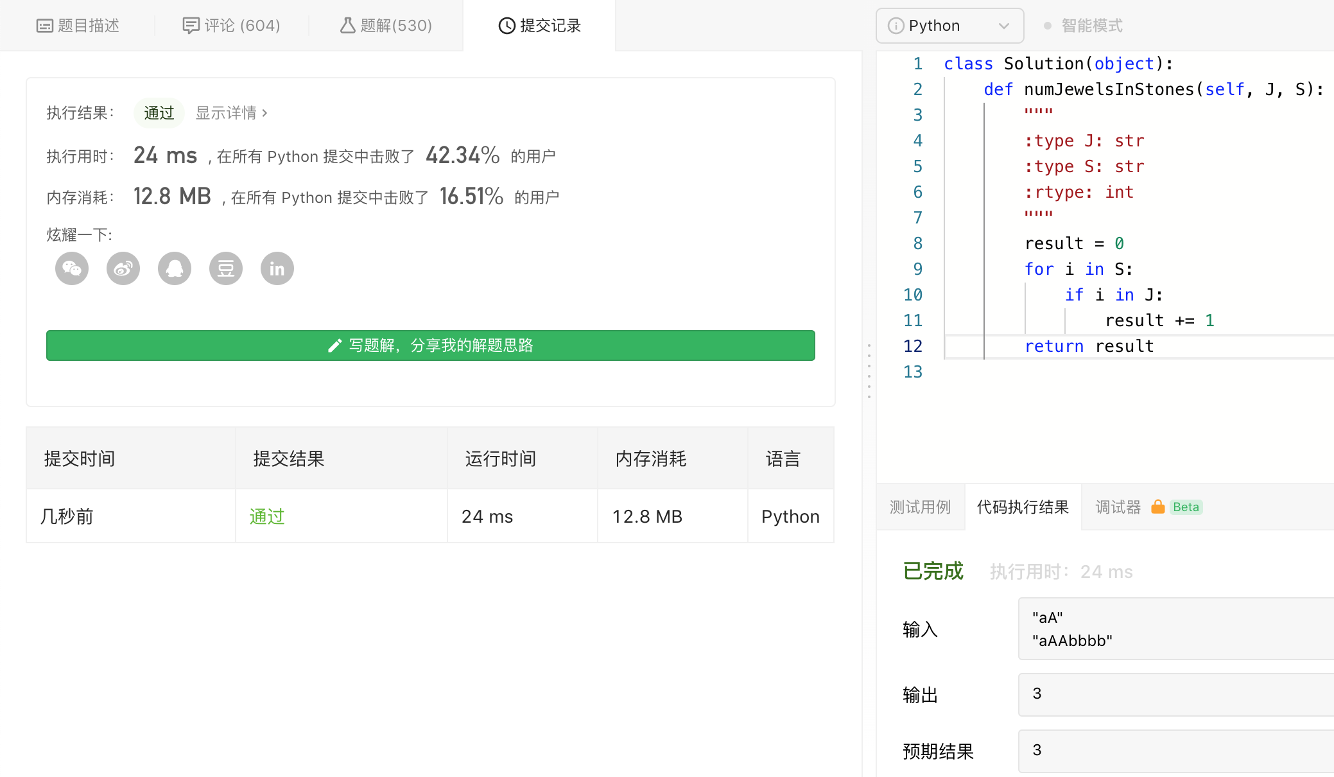Viewport: 1334px width, 777px height.
Task: Share result via Douban icon
Action: pos(226,268)
